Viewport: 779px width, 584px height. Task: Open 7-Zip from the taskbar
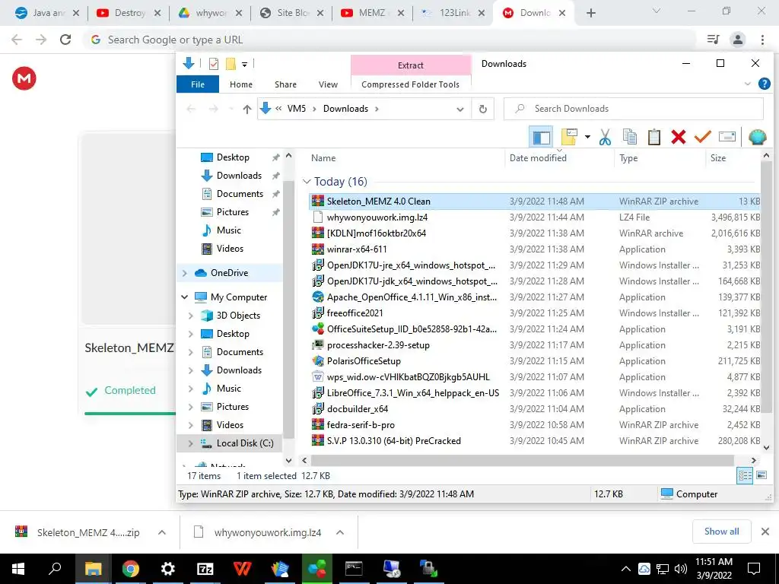pos(205,569)
